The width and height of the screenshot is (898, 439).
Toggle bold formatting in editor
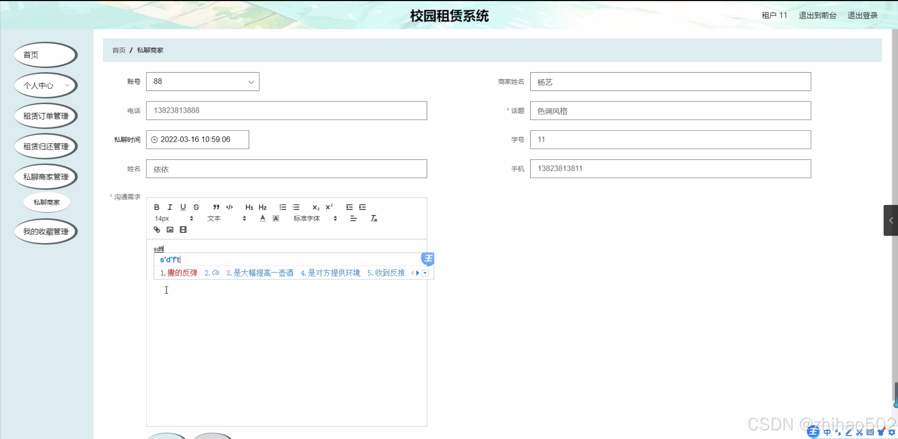coord(157,207)
